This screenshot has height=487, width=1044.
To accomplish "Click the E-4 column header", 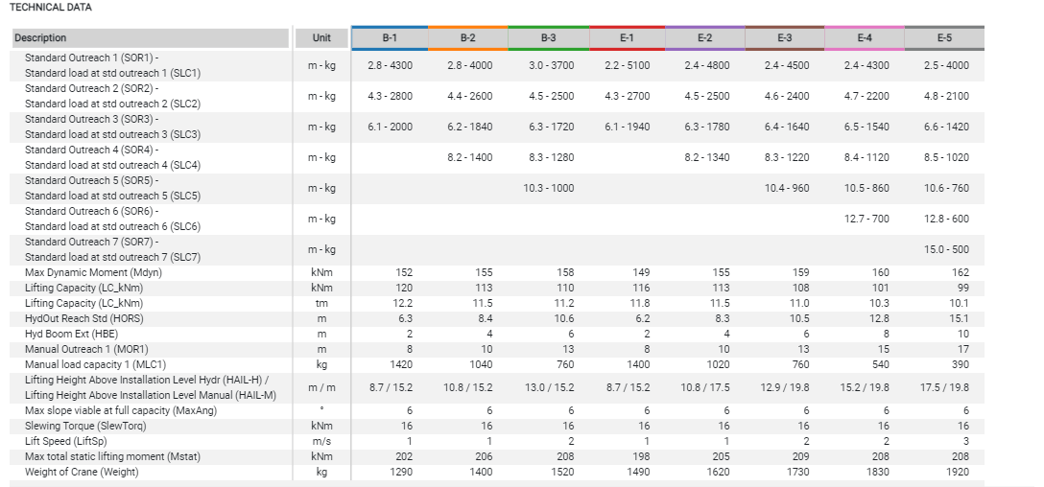I will click(x=864, y=37).
